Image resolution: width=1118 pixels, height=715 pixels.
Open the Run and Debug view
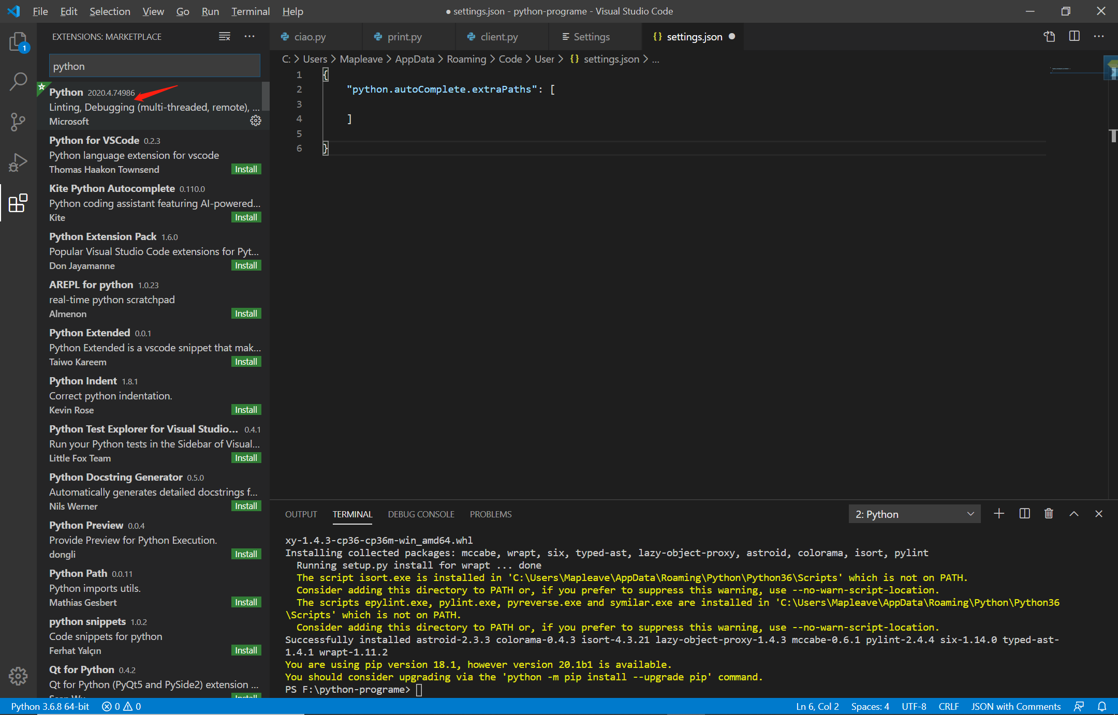(18, 162)
